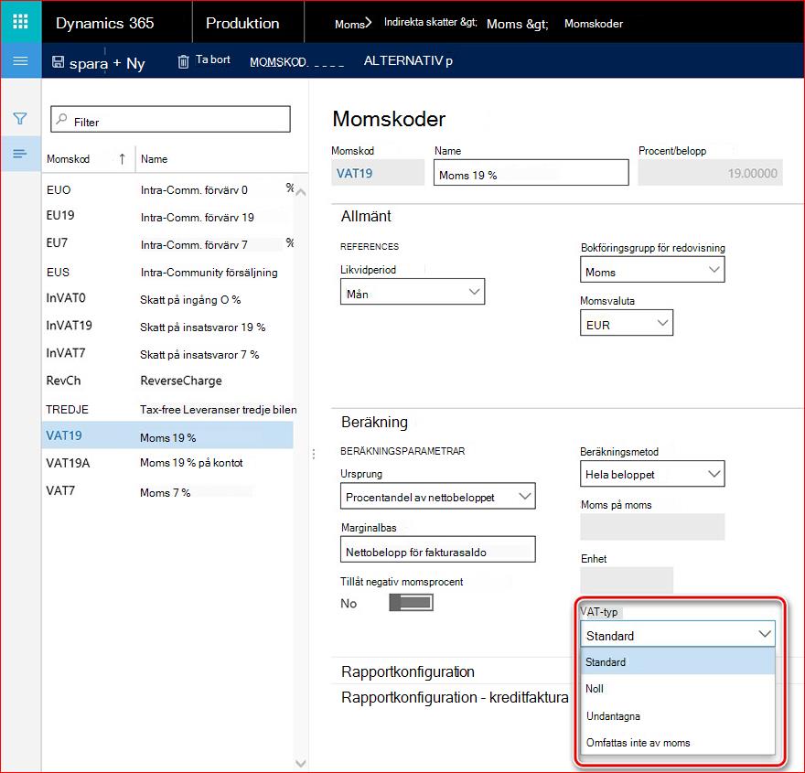Click the Moms på moms field
805x773 pixels.
pyautogui.click(x=652, y=527)
